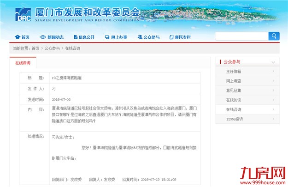
Task: Click the home icon beside 首页
Action: [x=17, y=37]
